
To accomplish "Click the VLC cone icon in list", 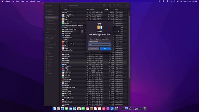I will tap(63, 40).
